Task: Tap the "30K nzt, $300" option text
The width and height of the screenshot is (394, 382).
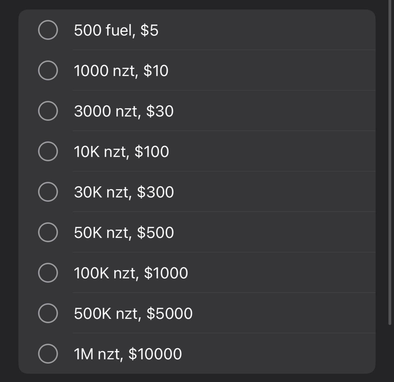Action: point(124,192)
